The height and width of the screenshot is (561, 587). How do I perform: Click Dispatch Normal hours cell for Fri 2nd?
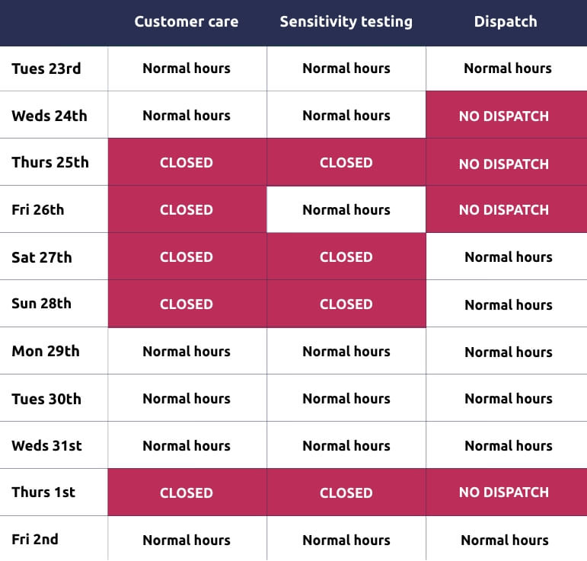click(504, 540)
